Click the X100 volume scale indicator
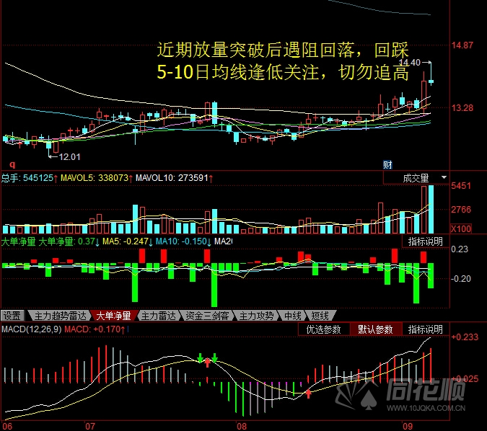Viewport: 487px width, 431px height. (460, 228)
